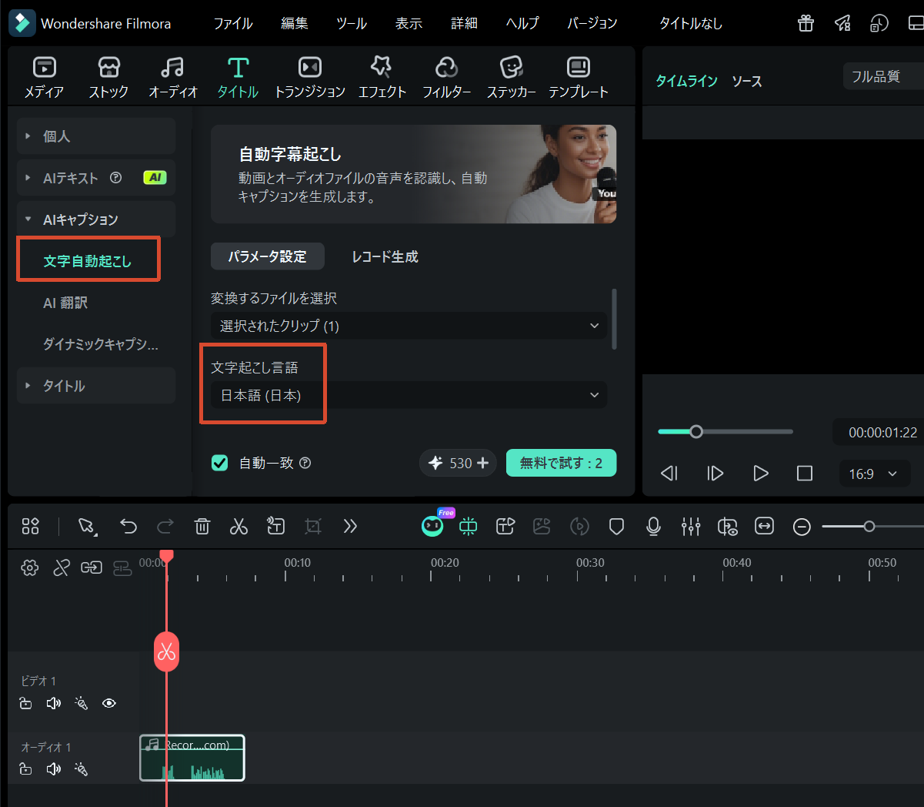Open the 選択されたクリップ (1) dropdown
Viewport: 924px width, 807px height.
point(409,326)
